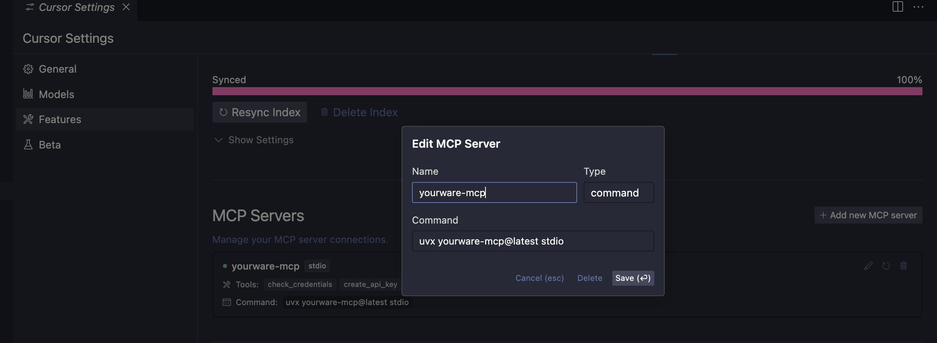Open General settings section
The image size is (937, 343).
point(57,69)
